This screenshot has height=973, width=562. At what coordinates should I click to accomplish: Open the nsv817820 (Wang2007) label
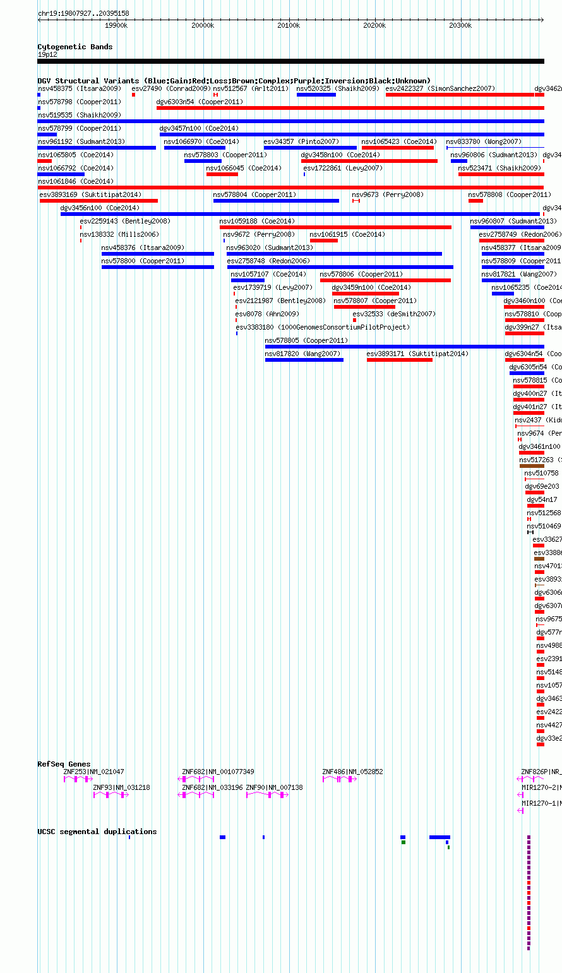pyautogui.click(x=302, y=354)
